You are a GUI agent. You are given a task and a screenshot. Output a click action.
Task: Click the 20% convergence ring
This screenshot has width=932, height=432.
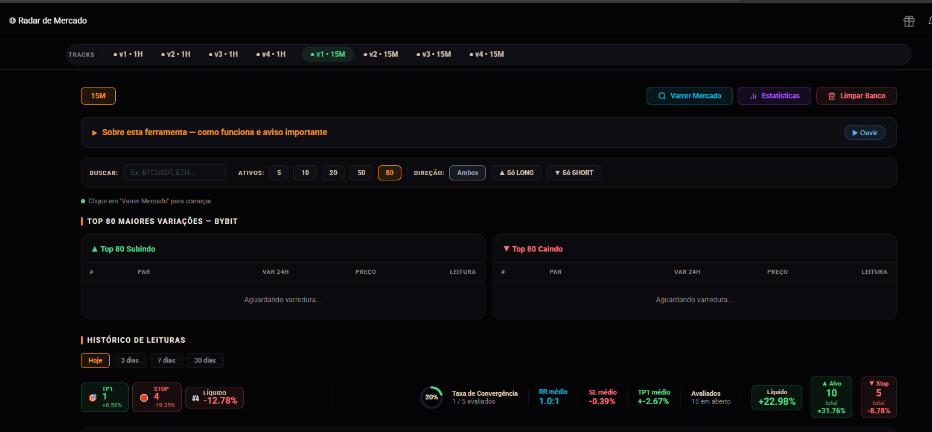431,397
